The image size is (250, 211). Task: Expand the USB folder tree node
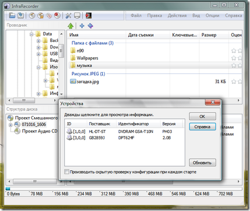pyautogui.click(x=38, y=54)
